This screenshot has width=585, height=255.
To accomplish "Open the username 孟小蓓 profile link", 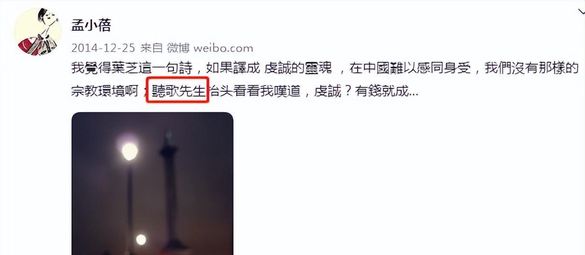I will tap(91, 25).
